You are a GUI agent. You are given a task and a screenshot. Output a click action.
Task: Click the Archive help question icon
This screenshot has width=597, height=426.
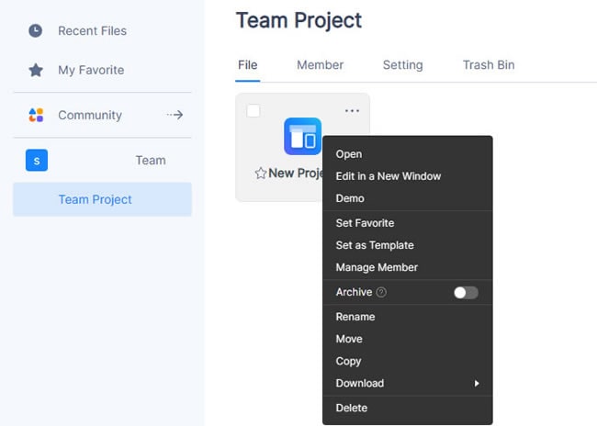[x=381, y=292]
